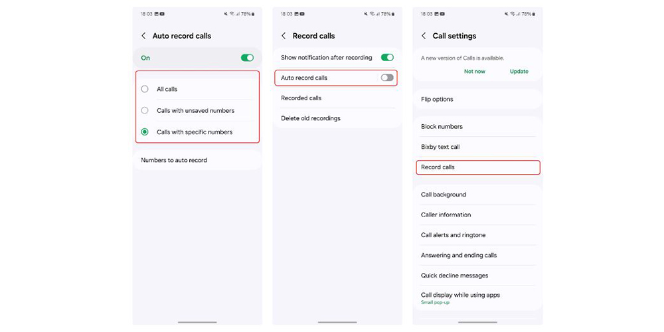
Task: Tap back arrow beside Call settings title
Action: 424,36
